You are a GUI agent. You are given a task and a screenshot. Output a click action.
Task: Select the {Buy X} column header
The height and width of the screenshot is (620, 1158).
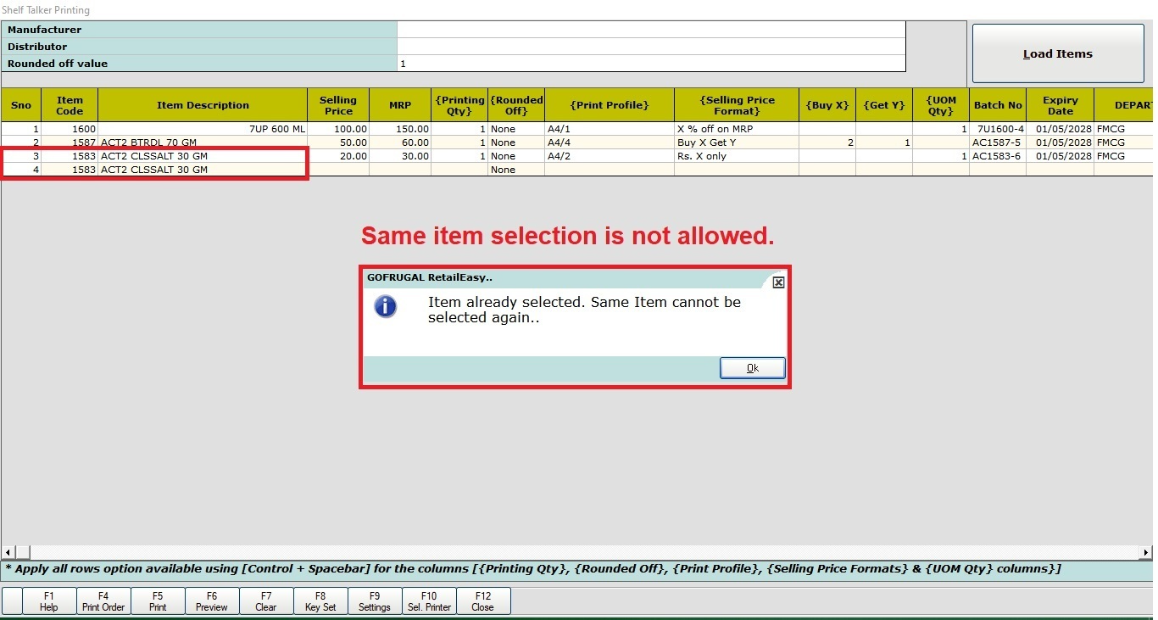pos(827,105)
